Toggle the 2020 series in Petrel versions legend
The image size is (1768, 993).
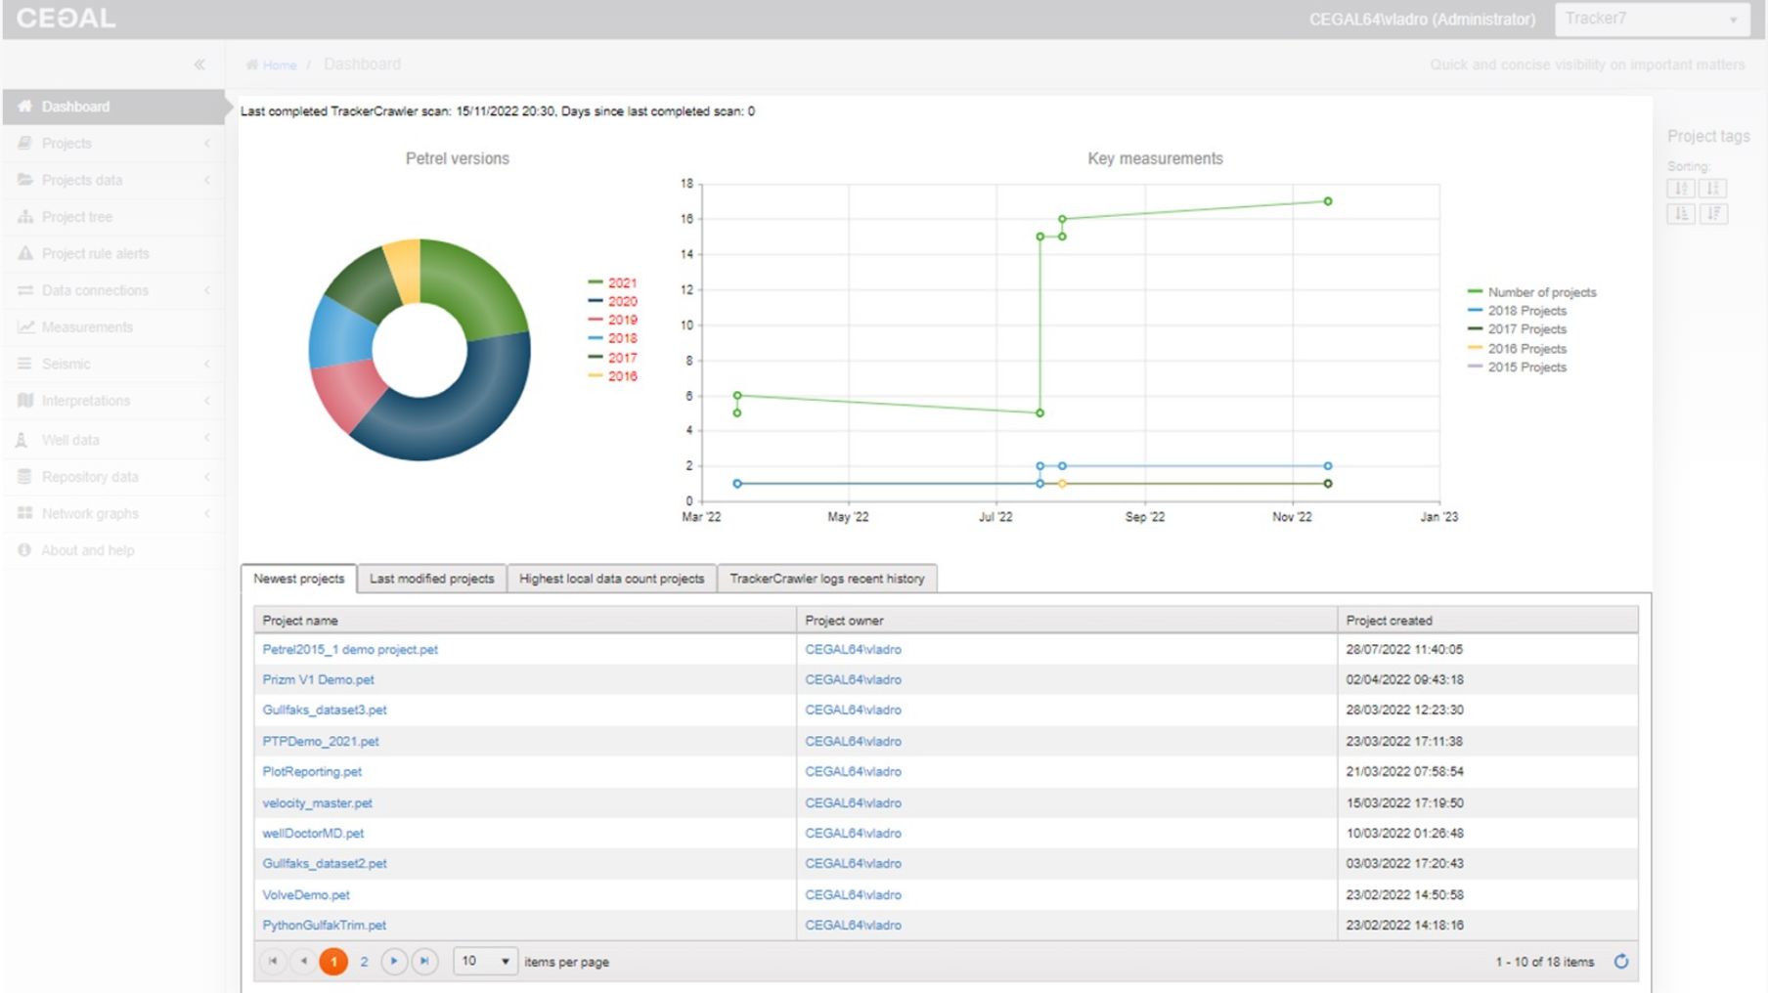click(612, 301)
